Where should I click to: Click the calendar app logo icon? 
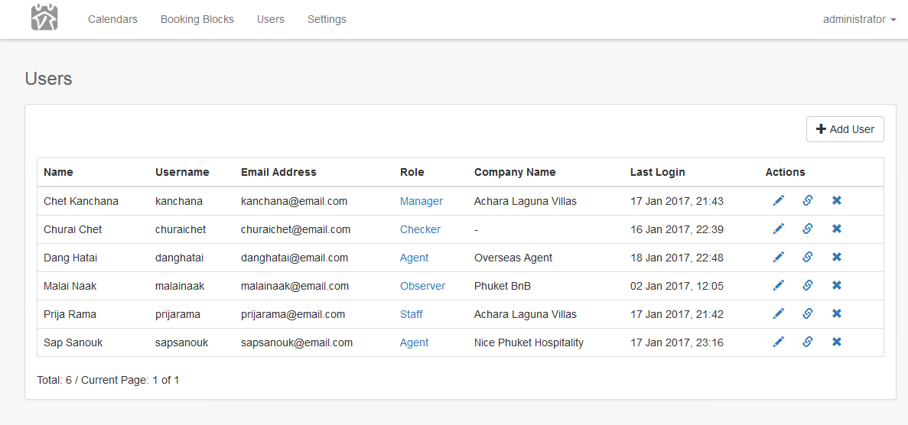pos(44,18)
